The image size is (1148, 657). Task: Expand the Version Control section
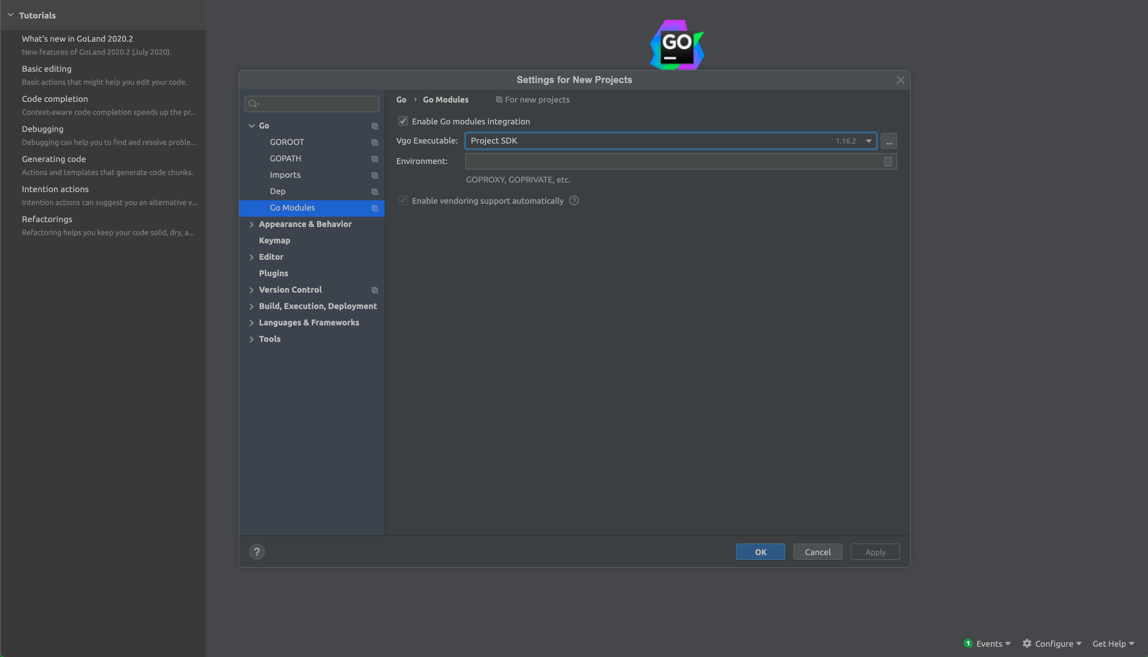[251, 290]
